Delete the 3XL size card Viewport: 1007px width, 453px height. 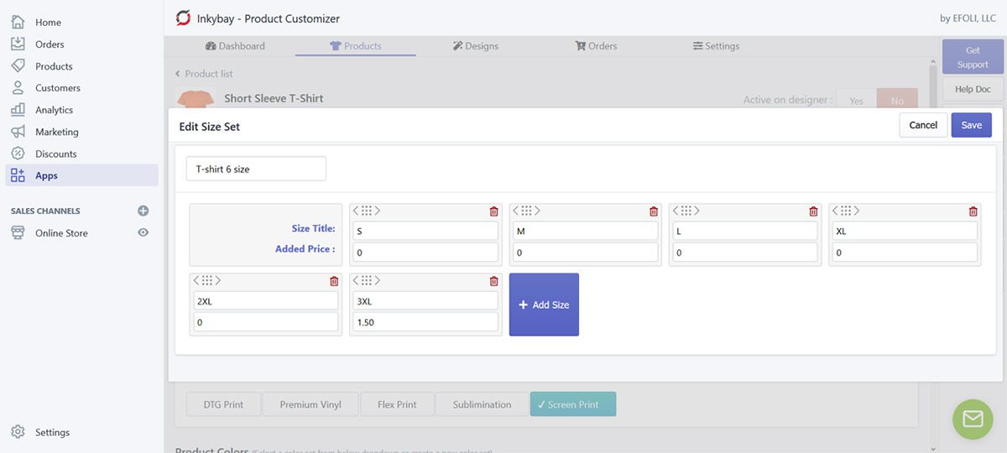pyautogui.click(x=493, y=281)
